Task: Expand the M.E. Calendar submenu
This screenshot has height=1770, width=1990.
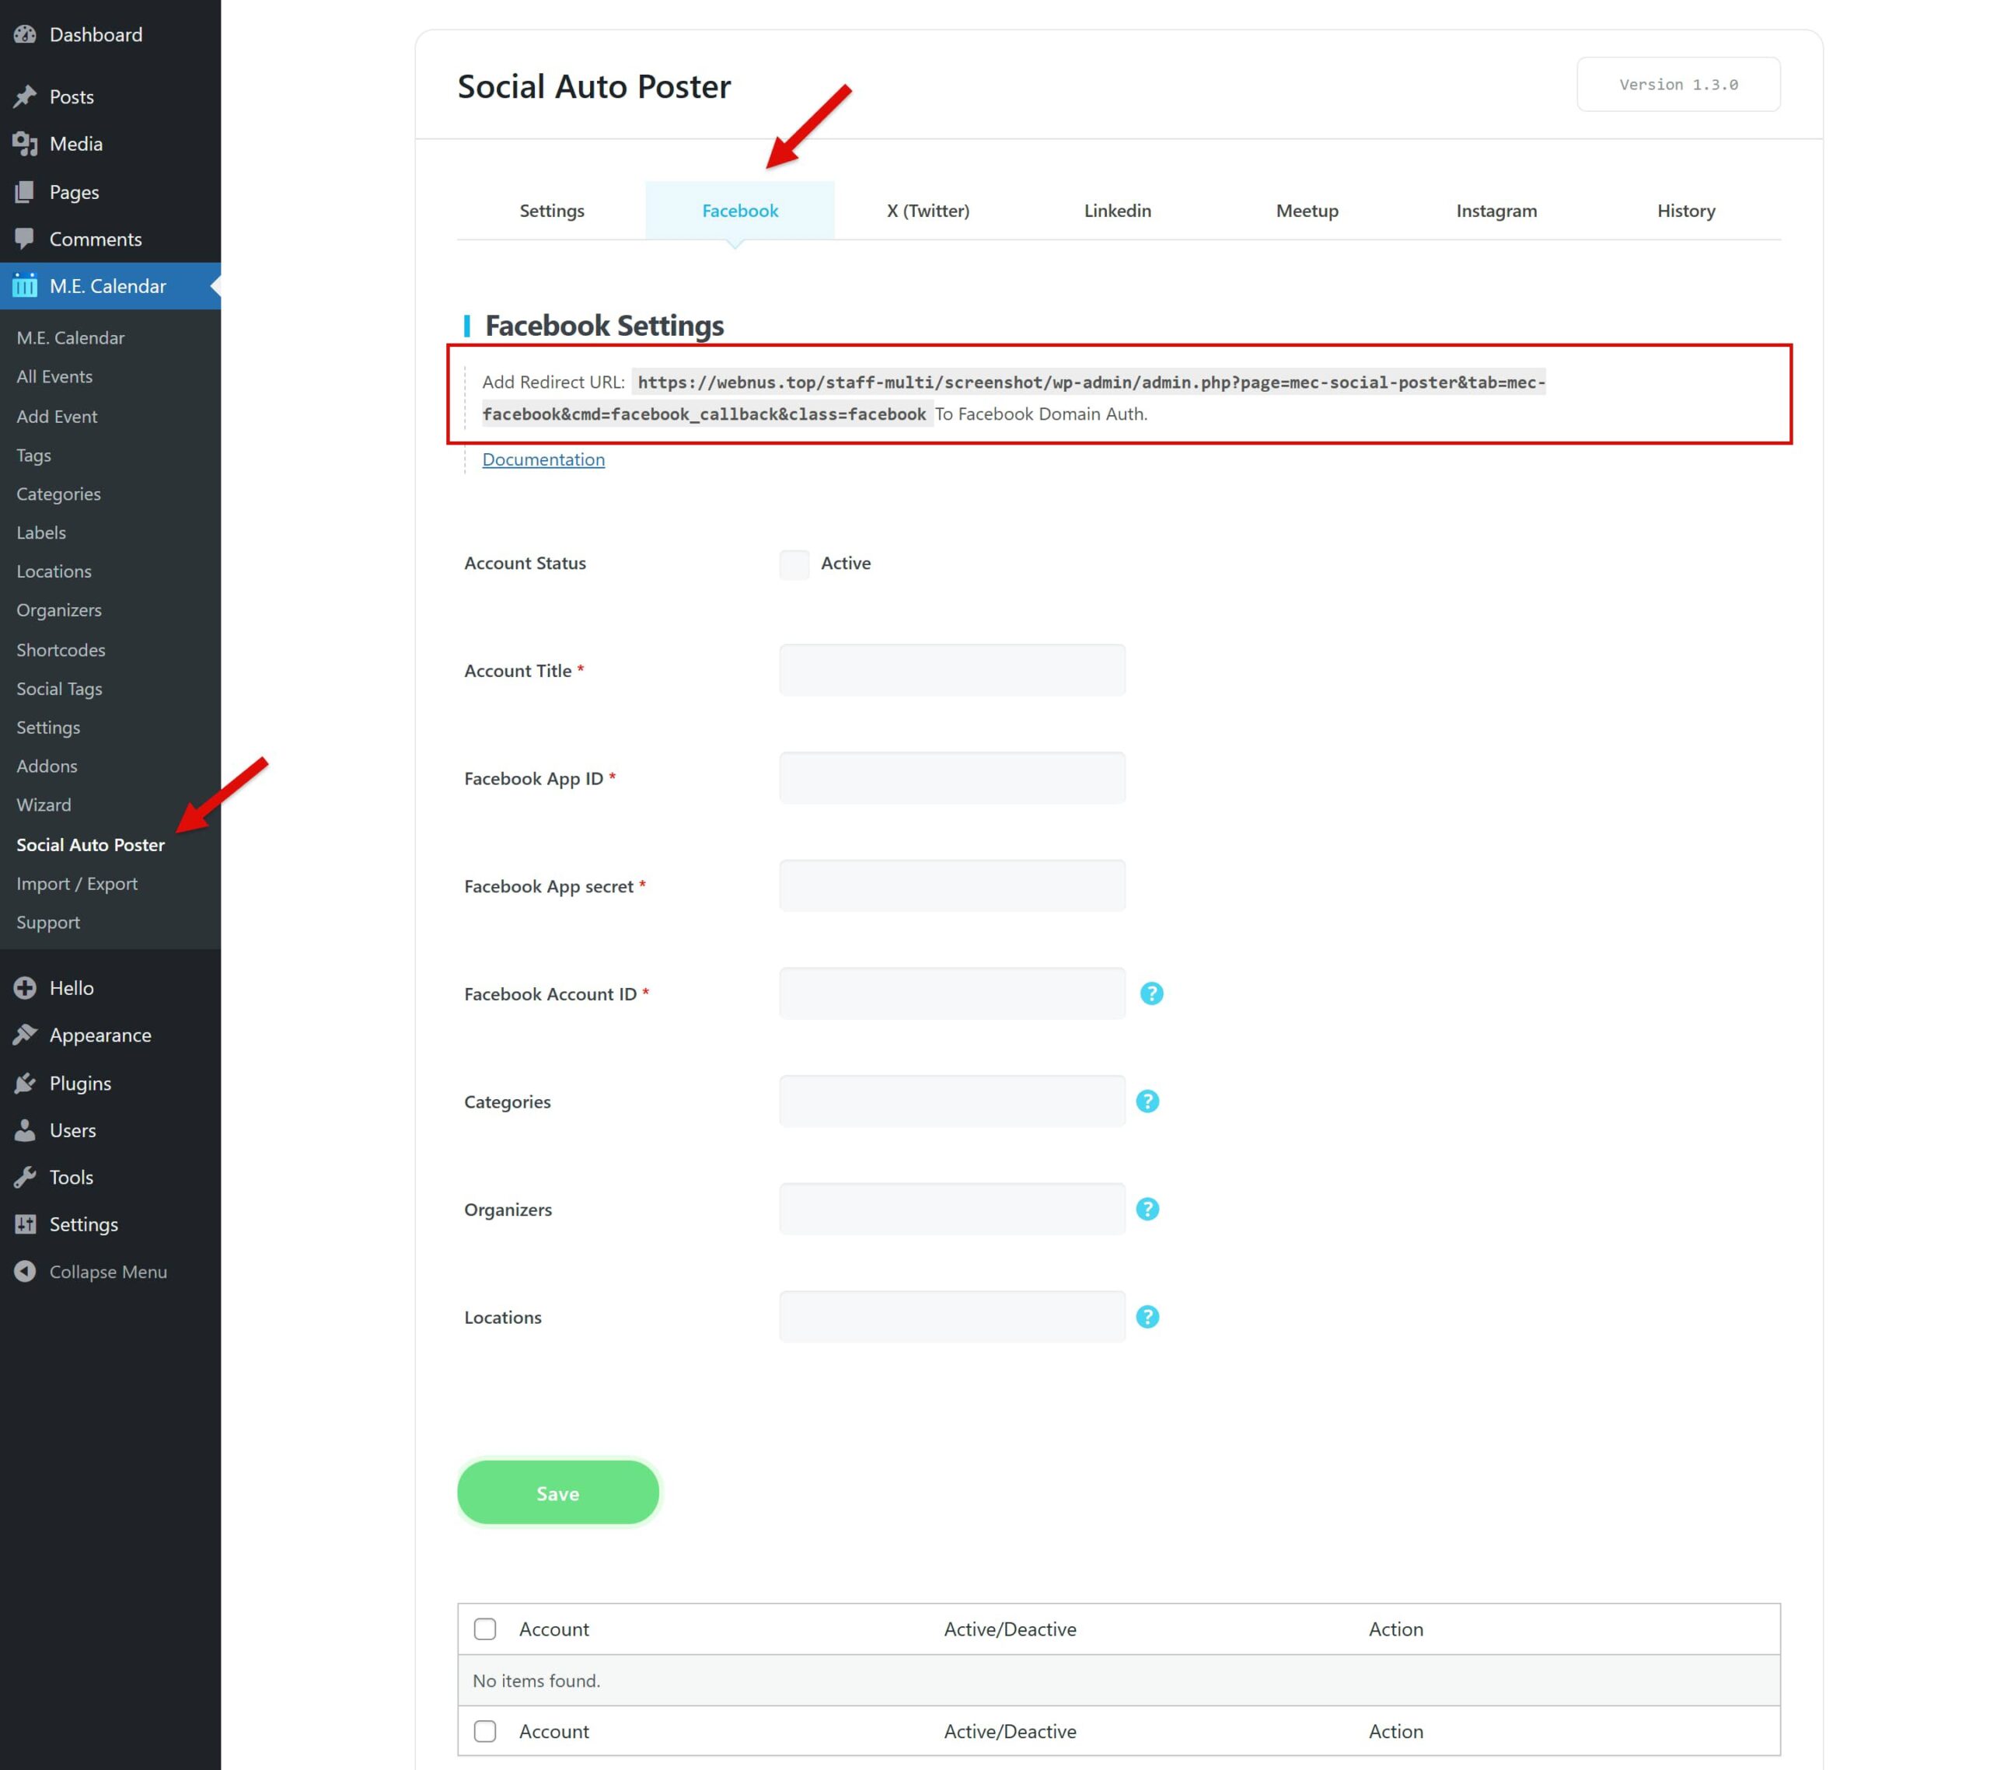Action: pos(107,285)
